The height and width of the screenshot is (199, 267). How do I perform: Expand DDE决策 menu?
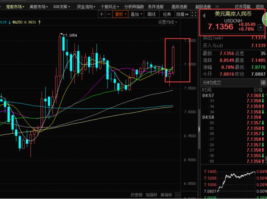coord(61,7)
